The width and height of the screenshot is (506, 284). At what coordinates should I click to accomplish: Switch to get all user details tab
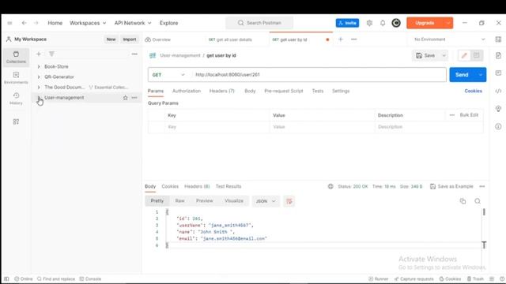point(230,39)
